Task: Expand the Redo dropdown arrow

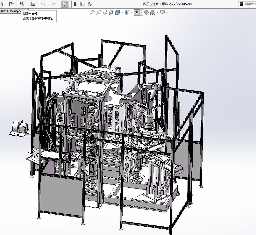Action: tap(59, 4)
